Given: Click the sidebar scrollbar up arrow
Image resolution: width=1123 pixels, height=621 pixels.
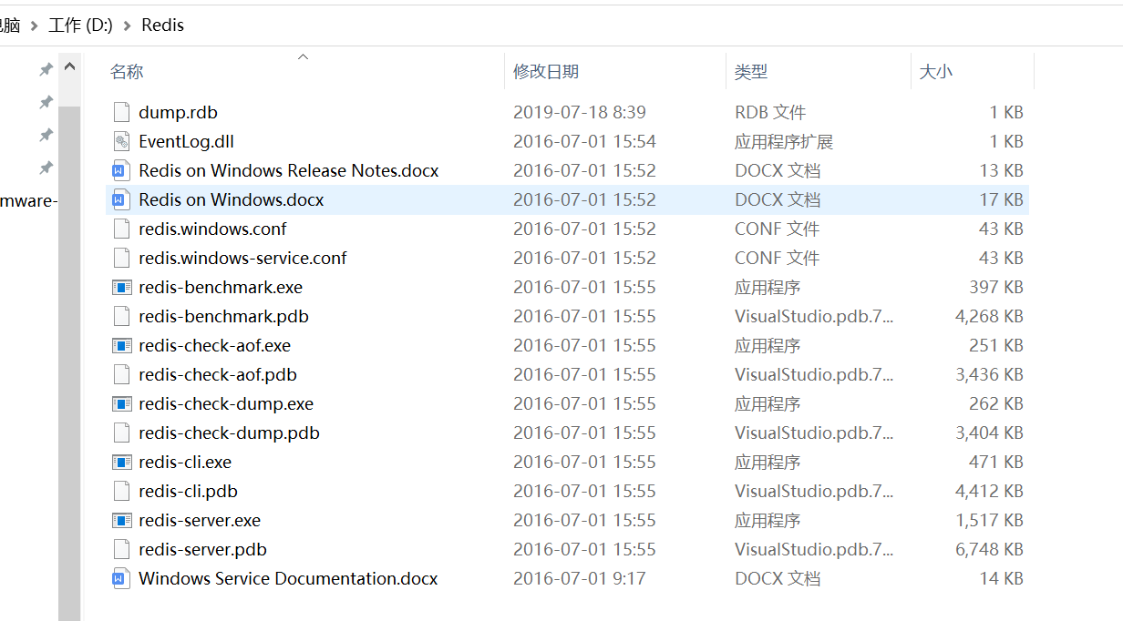Looking at the screenshot, I should [x=69, y=67].
